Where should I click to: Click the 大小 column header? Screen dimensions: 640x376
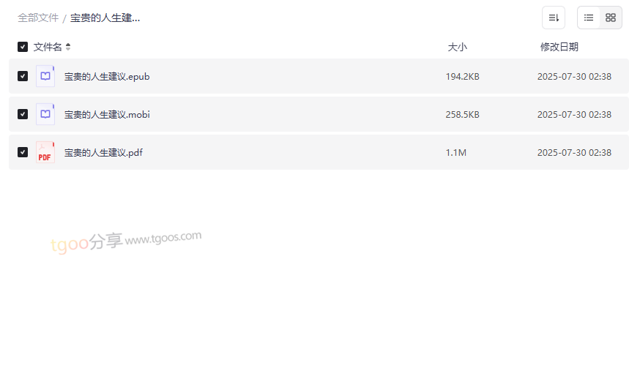tap(457, 47)
